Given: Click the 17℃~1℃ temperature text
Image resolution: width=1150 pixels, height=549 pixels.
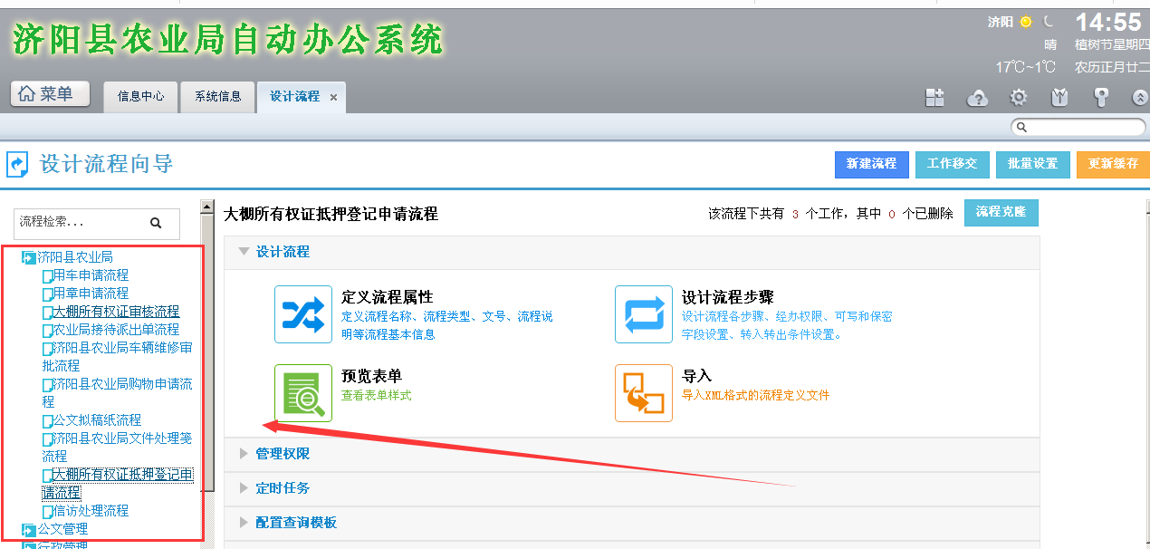Looking at the screenshot, I should [1026, 67].
